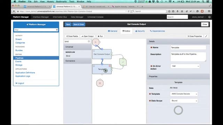Open Interface Manager in top navigation
Image resolution: width=223 pixels, height=125 pixels.
pyautogui.click(x=41, y=17)
